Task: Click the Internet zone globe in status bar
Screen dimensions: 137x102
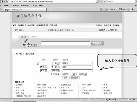Action: [107, 100]
